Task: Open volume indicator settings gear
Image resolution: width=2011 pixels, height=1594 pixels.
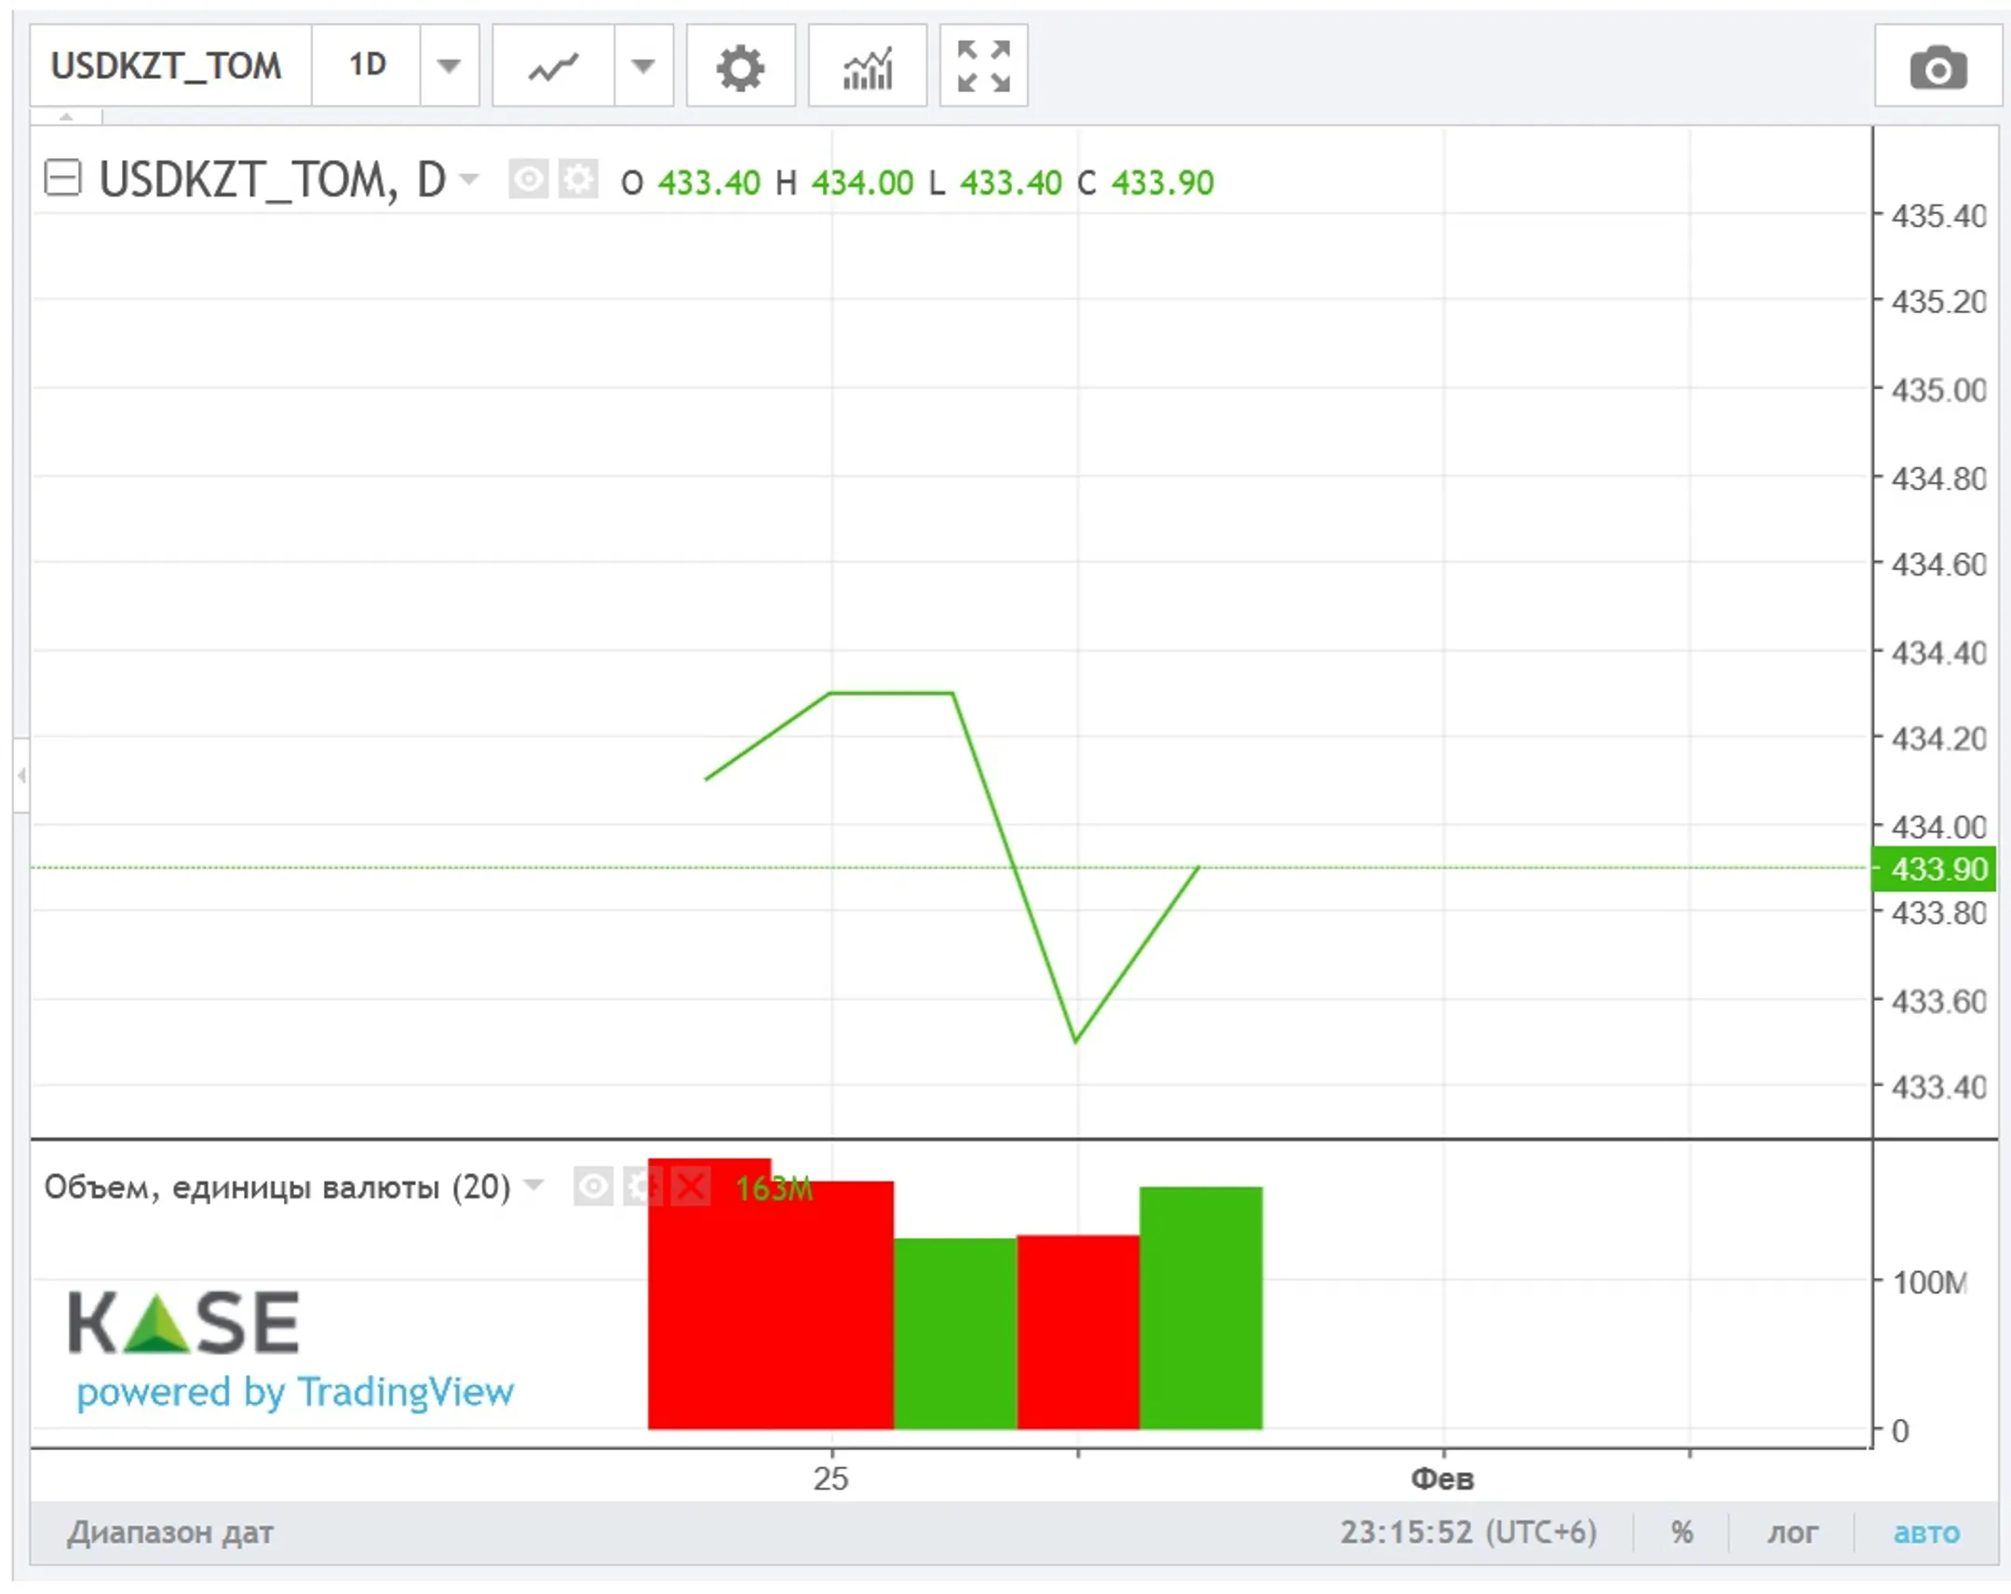Action: (641, 1186)
